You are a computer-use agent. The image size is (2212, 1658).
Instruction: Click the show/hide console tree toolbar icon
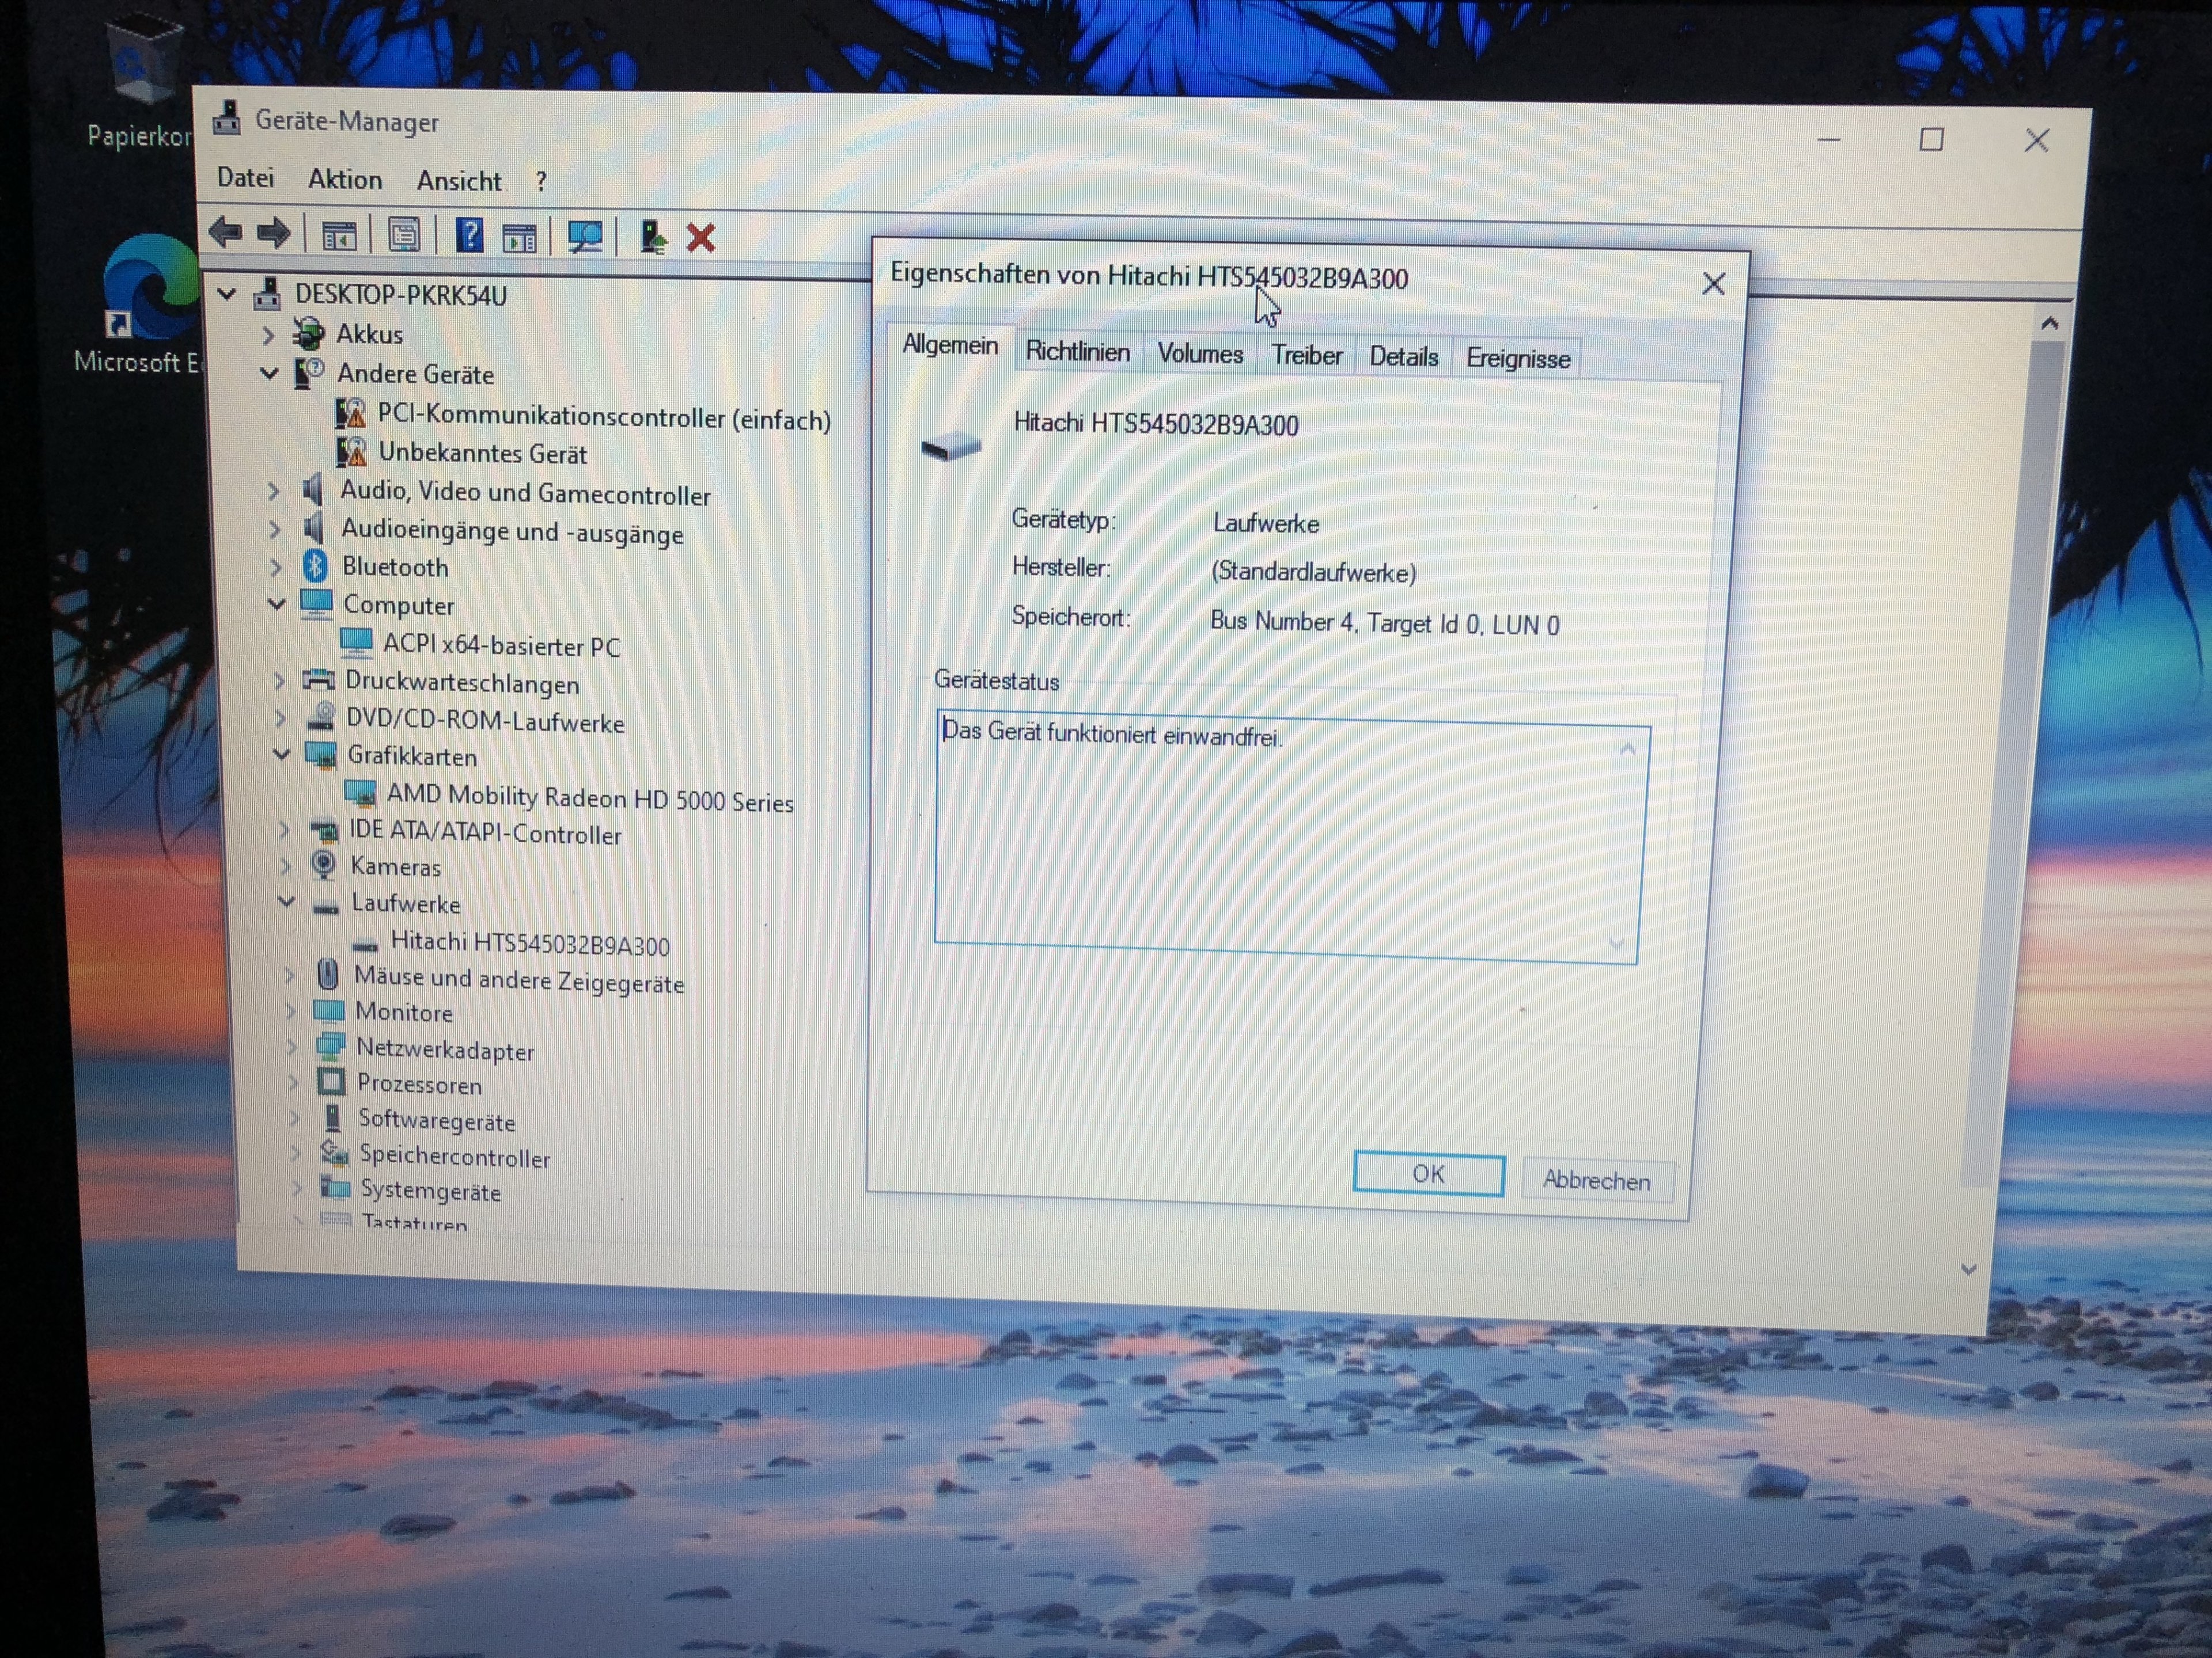point(339,236)
